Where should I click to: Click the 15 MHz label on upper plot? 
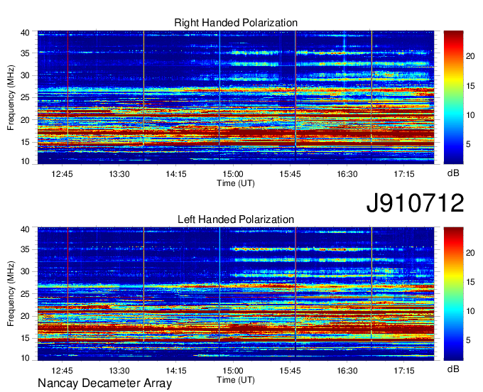click(x=25, y=142)
